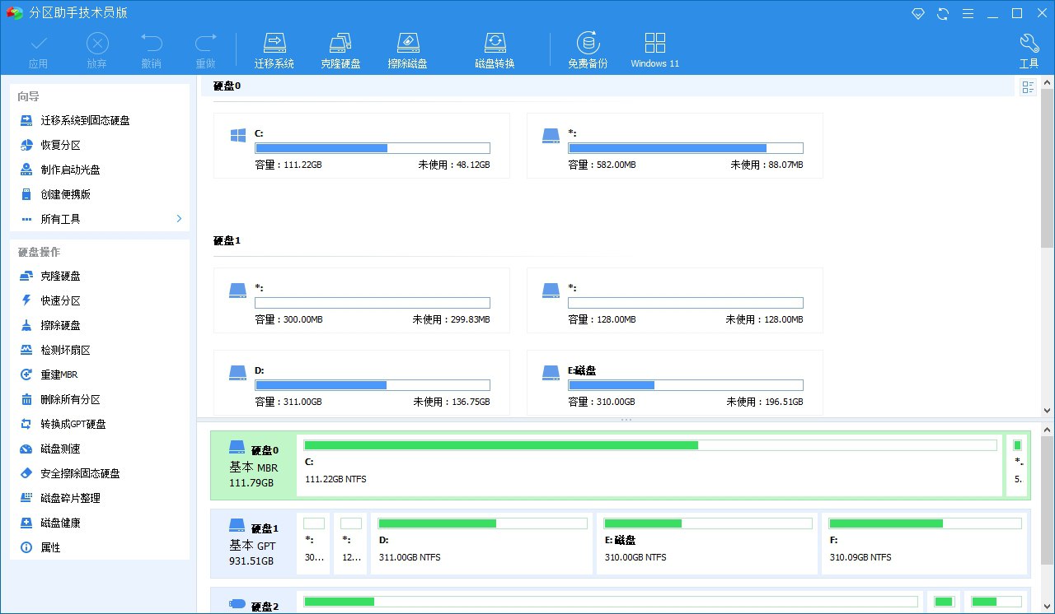The height and width of the screenshot is (614, 1055).
Task: Open the 工具 (Tools) wrench icon
Action: [x=1029, y=47]
